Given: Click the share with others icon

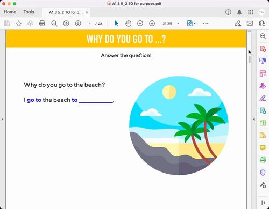Looking at the screenshot, I should 261,24.
